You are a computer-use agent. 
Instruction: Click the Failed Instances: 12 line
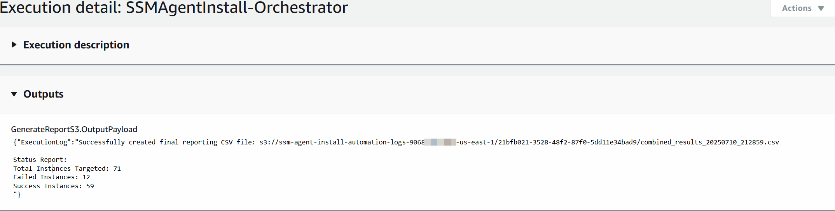52,177
